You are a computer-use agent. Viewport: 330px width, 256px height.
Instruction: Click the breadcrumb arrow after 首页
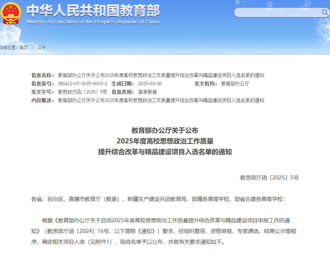33,47
